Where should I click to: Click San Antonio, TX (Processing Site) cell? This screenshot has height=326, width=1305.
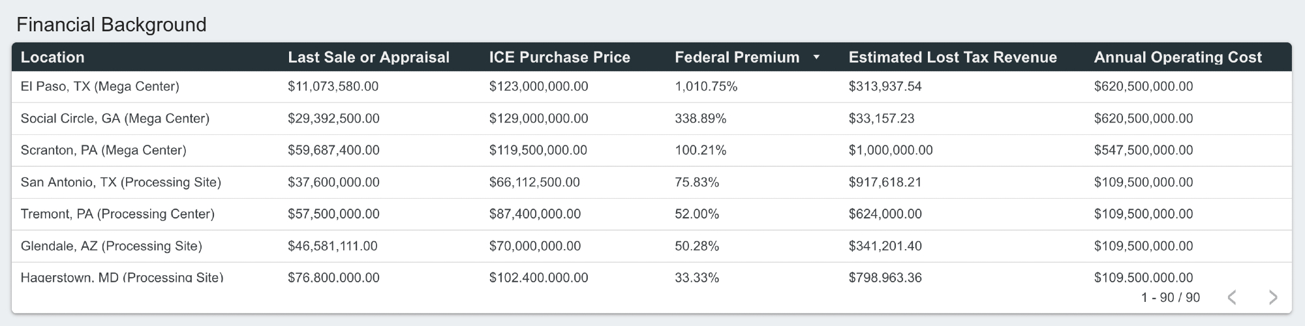[x=121, y=183]
